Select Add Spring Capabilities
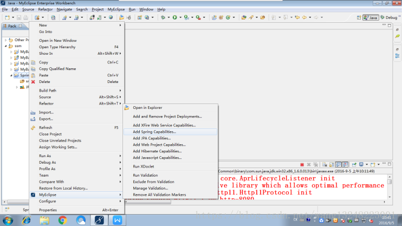The image size is (402, 226). coord(170,132)
